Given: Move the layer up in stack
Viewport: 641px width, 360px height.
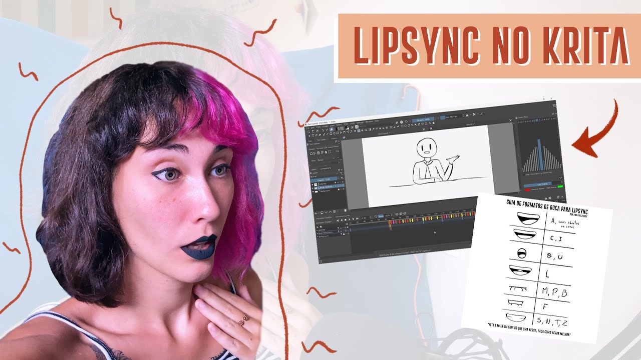Looking at the screenshot, I should [330, 211].
